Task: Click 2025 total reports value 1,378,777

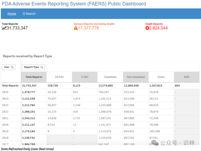Action: (28, 92)
